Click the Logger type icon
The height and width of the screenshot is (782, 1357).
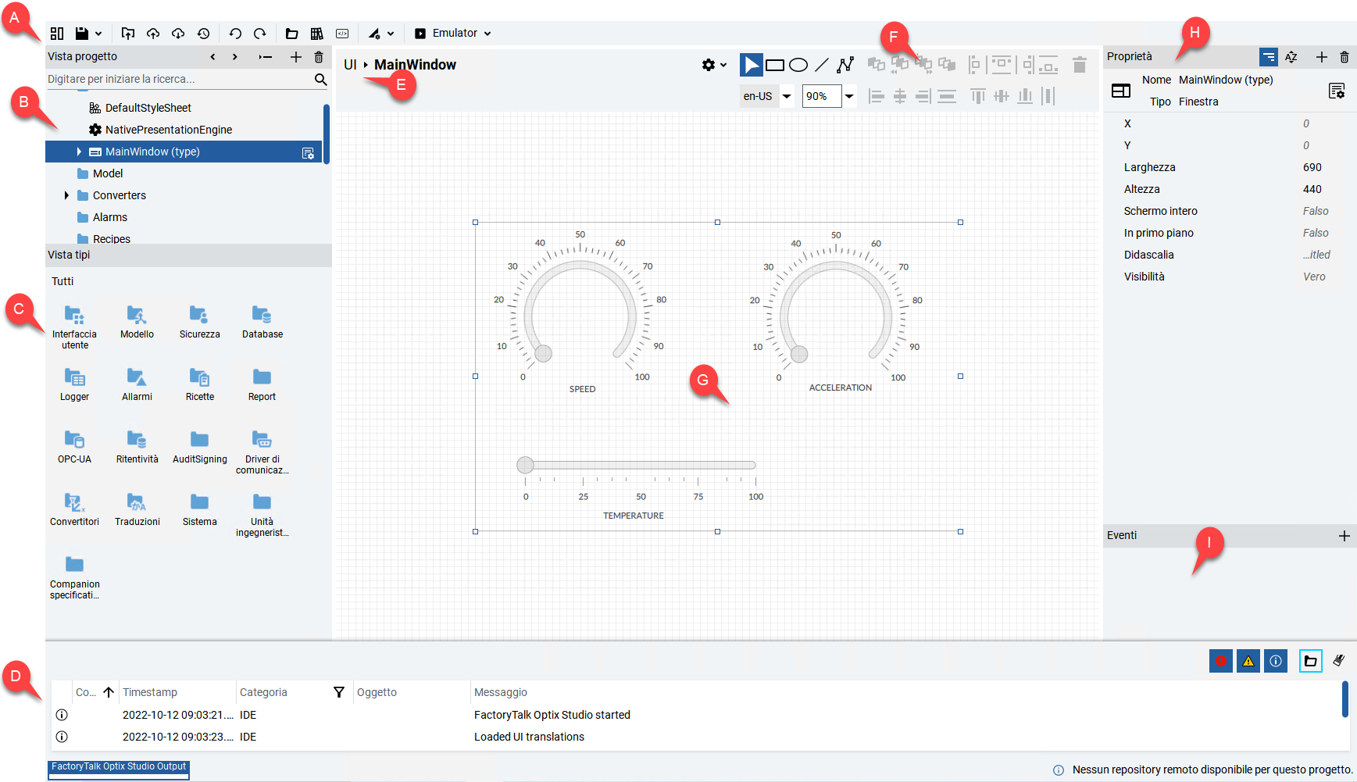74,378
